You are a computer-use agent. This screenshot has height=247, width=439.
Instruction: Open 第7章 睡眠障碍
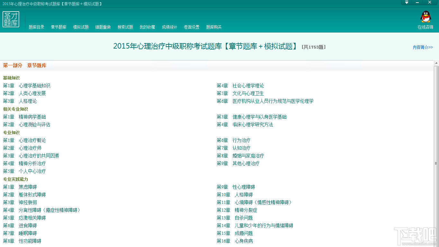20,233
